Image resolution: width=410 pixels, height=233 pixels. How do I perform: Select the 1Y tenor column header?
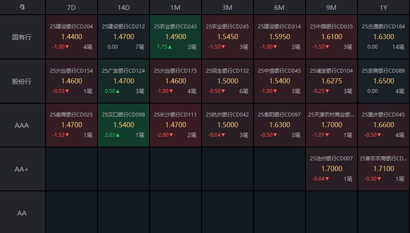(384, 7)
